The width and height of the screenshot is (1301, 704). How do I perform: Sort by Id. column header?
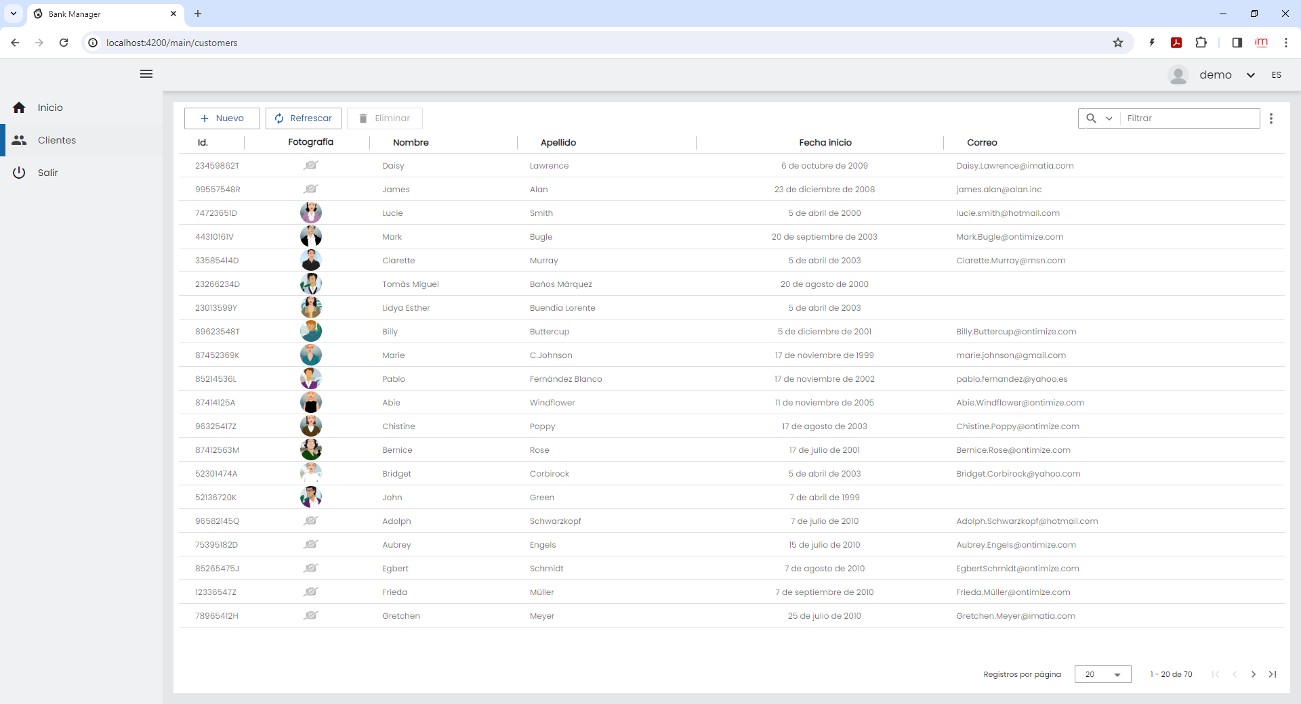coord(203,142)
